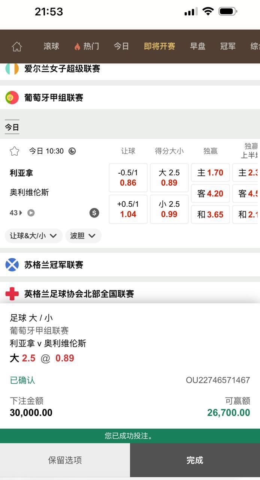This screenshot has width=260, height=480.
Task: Tap the favorite star for the Leiria match
Action: 15,151
